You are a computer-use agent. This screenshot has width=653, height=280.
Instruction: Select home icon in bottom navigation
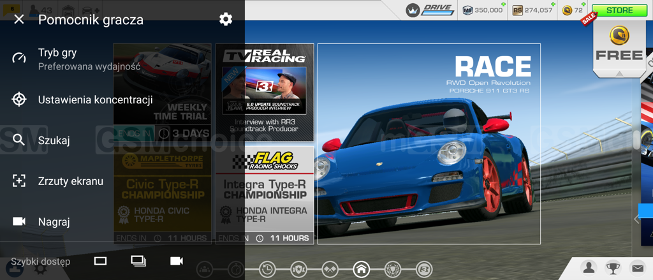coord(361,269)
